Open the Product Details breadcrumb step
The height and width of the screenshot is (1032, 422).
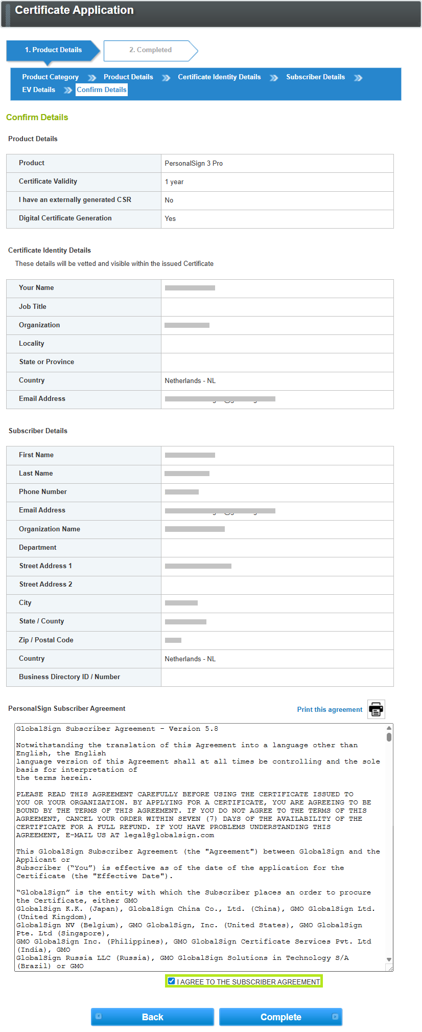pyautogui.click(x=128, y=77)
